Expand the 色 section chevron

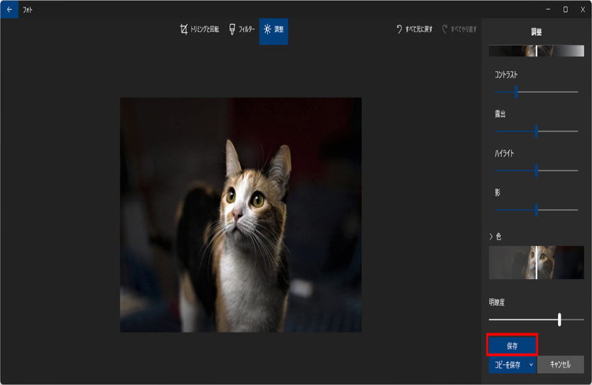[x=491, y=237]
